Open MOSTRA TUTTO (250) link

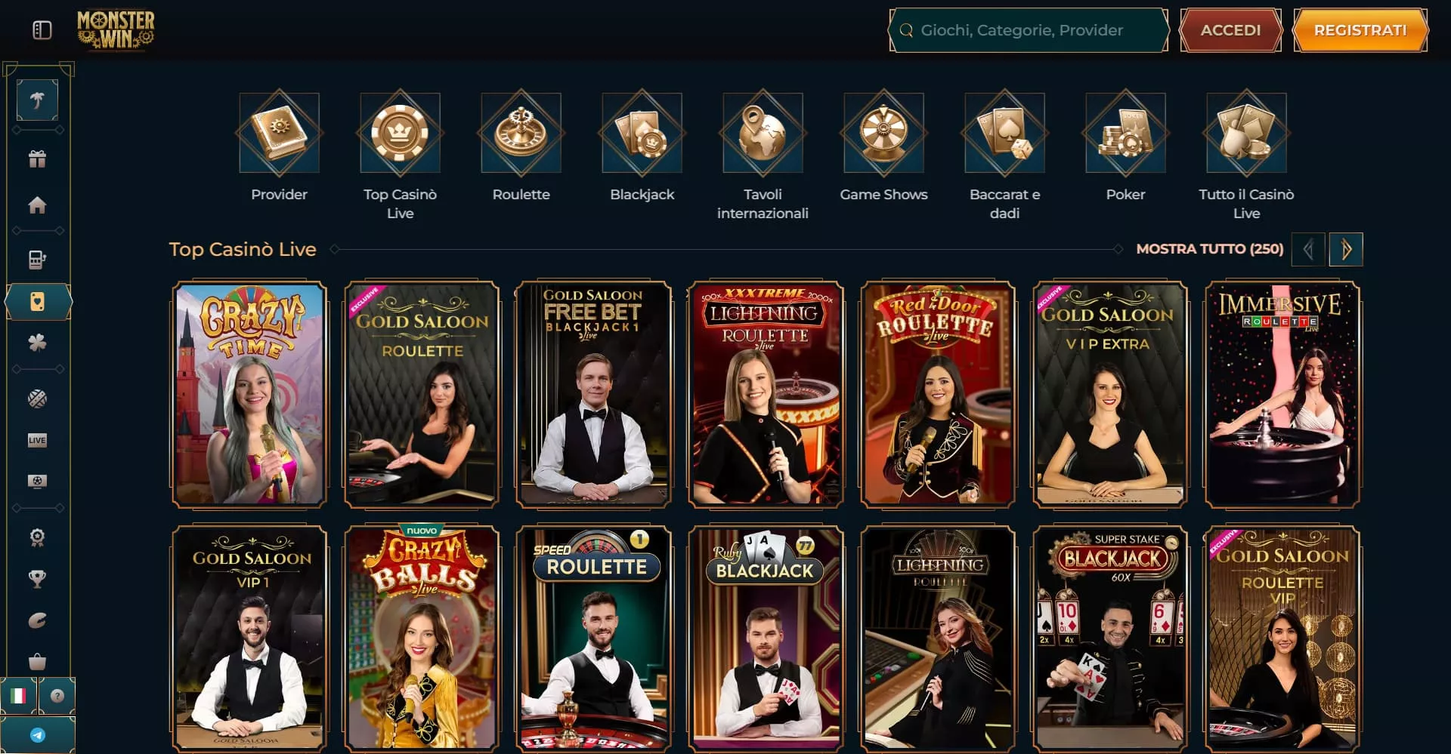pos(1210,249)
